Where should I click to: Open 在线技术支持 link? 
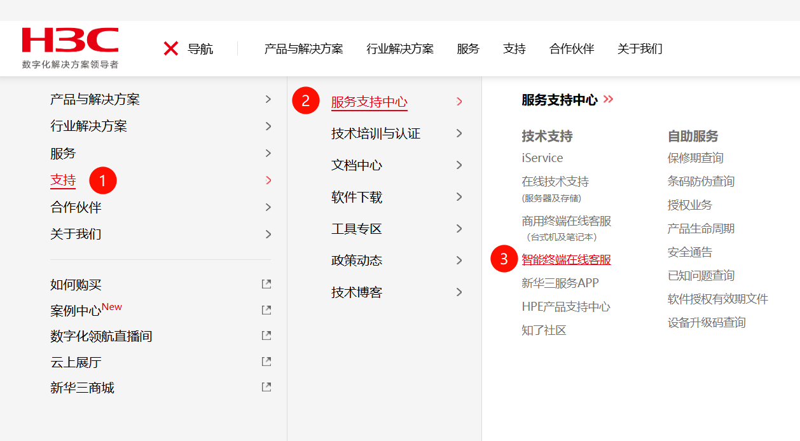pos(555,181)
